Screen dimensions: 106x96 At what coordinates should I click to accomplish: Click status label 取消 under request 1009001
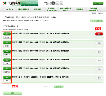point(7,81)
